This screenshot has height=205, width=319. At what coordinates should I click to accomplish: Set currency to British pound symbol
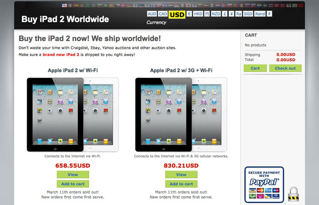225,14
